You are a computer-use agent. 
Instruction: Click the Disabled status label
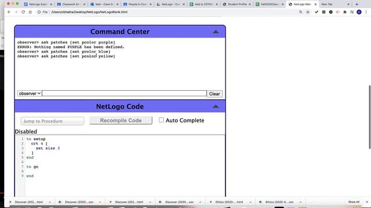(26, 132)
